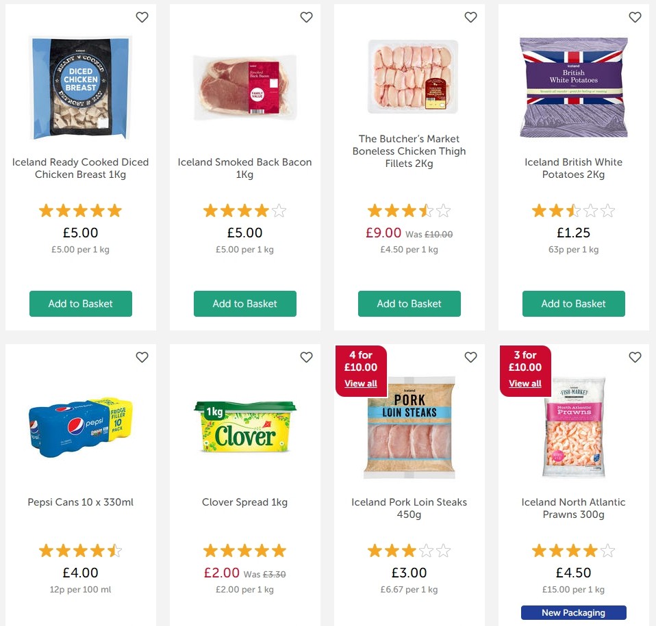Click the New Packaging badge on the prawns

coord(573,612)
